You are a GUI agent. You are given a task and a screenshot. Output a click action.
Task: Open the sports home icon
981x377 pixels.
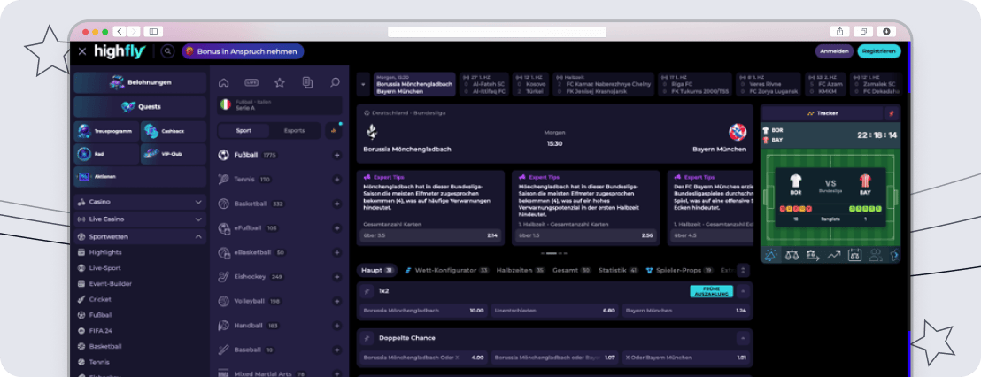(223, 82)
